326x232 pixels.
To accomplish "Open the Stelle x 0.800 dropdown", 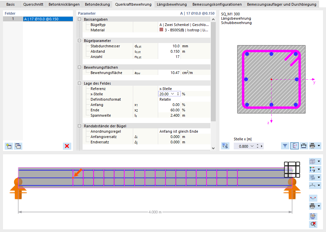I will (x=252, y=146).
